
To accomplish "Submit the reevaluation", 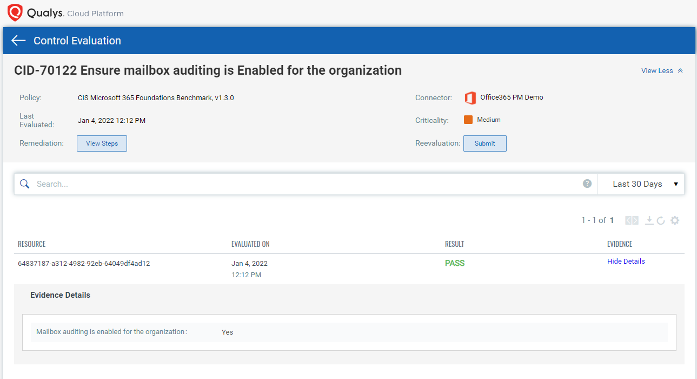I will click(x=485, y=143).
